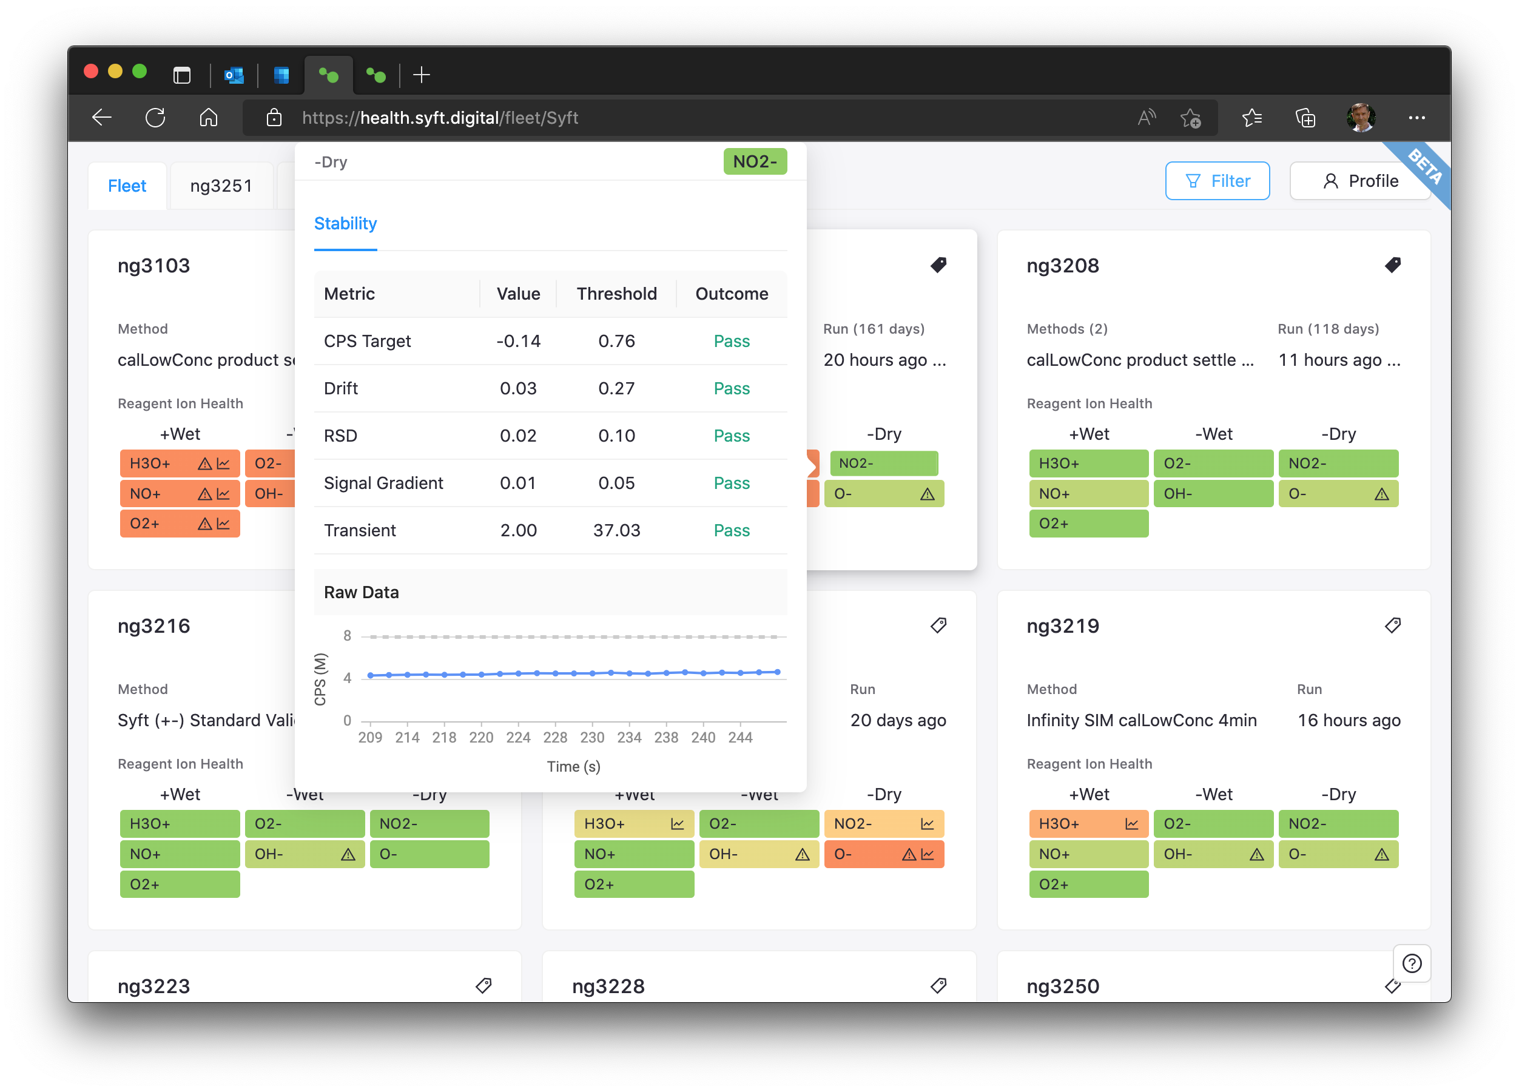Viewport: 1519px width, 1092px height.
Task: Toggle the tag on the ng3219 card
Action: point(1392,625)
